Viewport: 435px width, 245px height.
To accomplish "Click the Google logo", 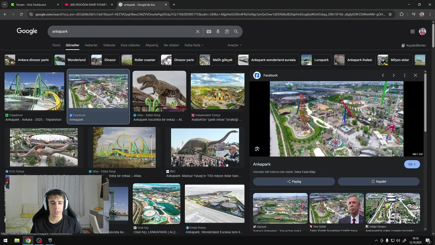I will (27, 31).
